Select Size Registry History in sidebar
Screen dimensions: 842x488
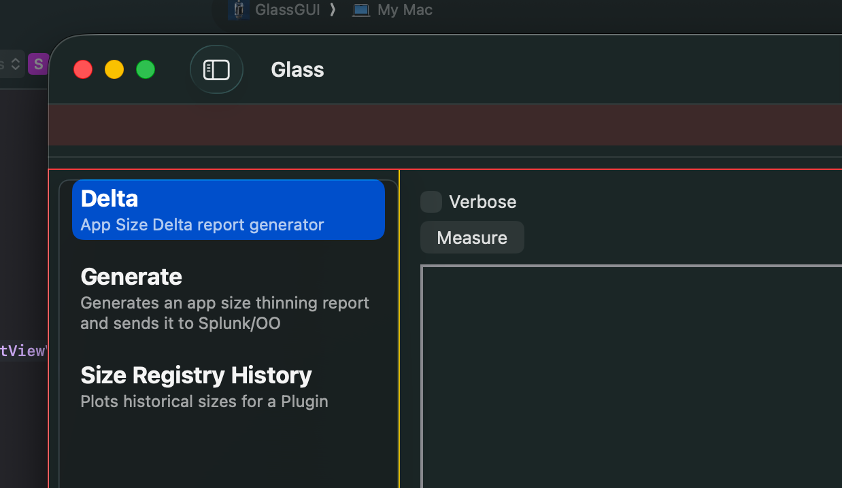pyautogui.click(x=204, y=387)
